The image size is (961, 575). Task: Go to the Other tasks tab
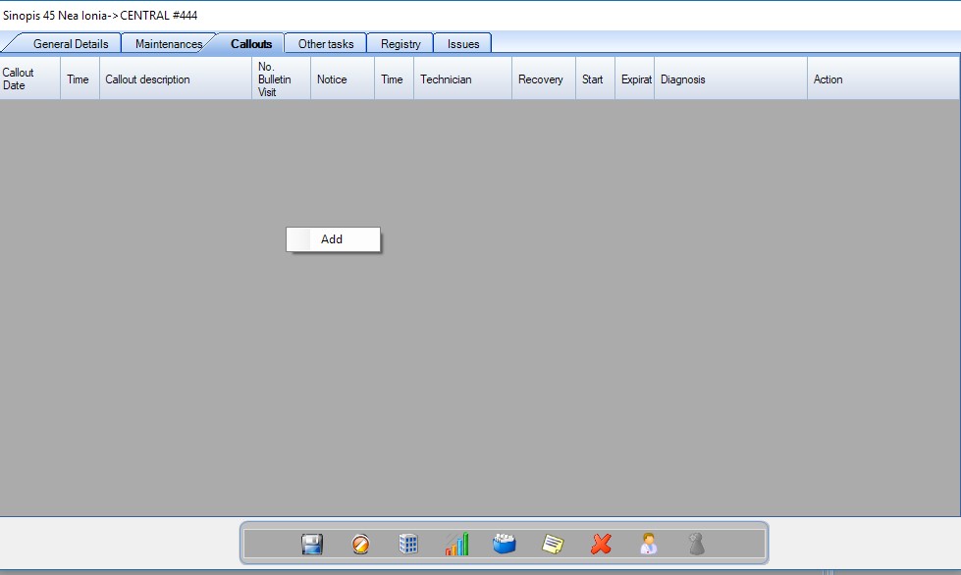(x=326, y=44)
